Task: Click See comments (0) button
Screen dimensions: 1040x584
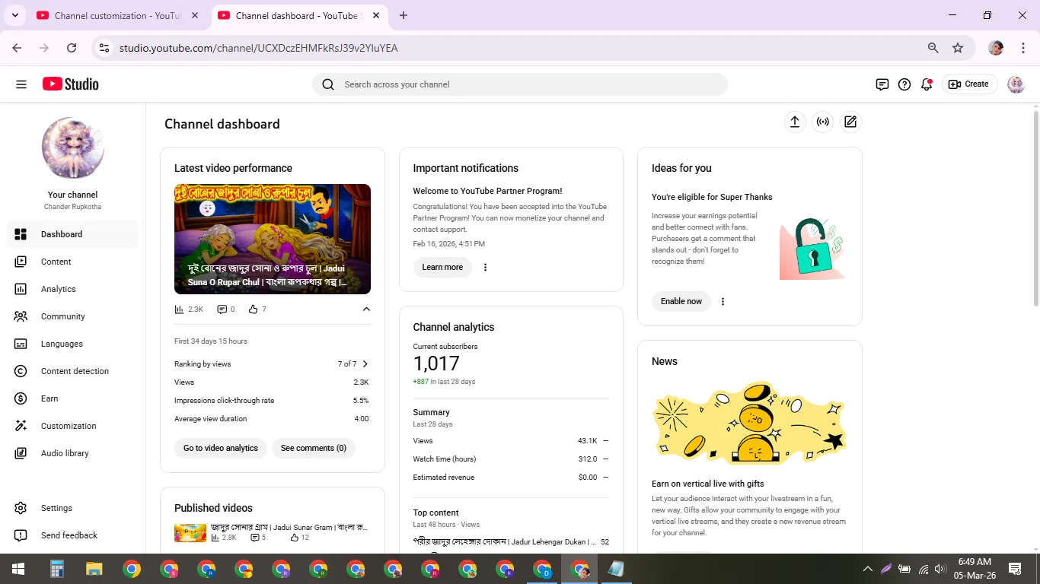Action: click(x=314, y=448)
